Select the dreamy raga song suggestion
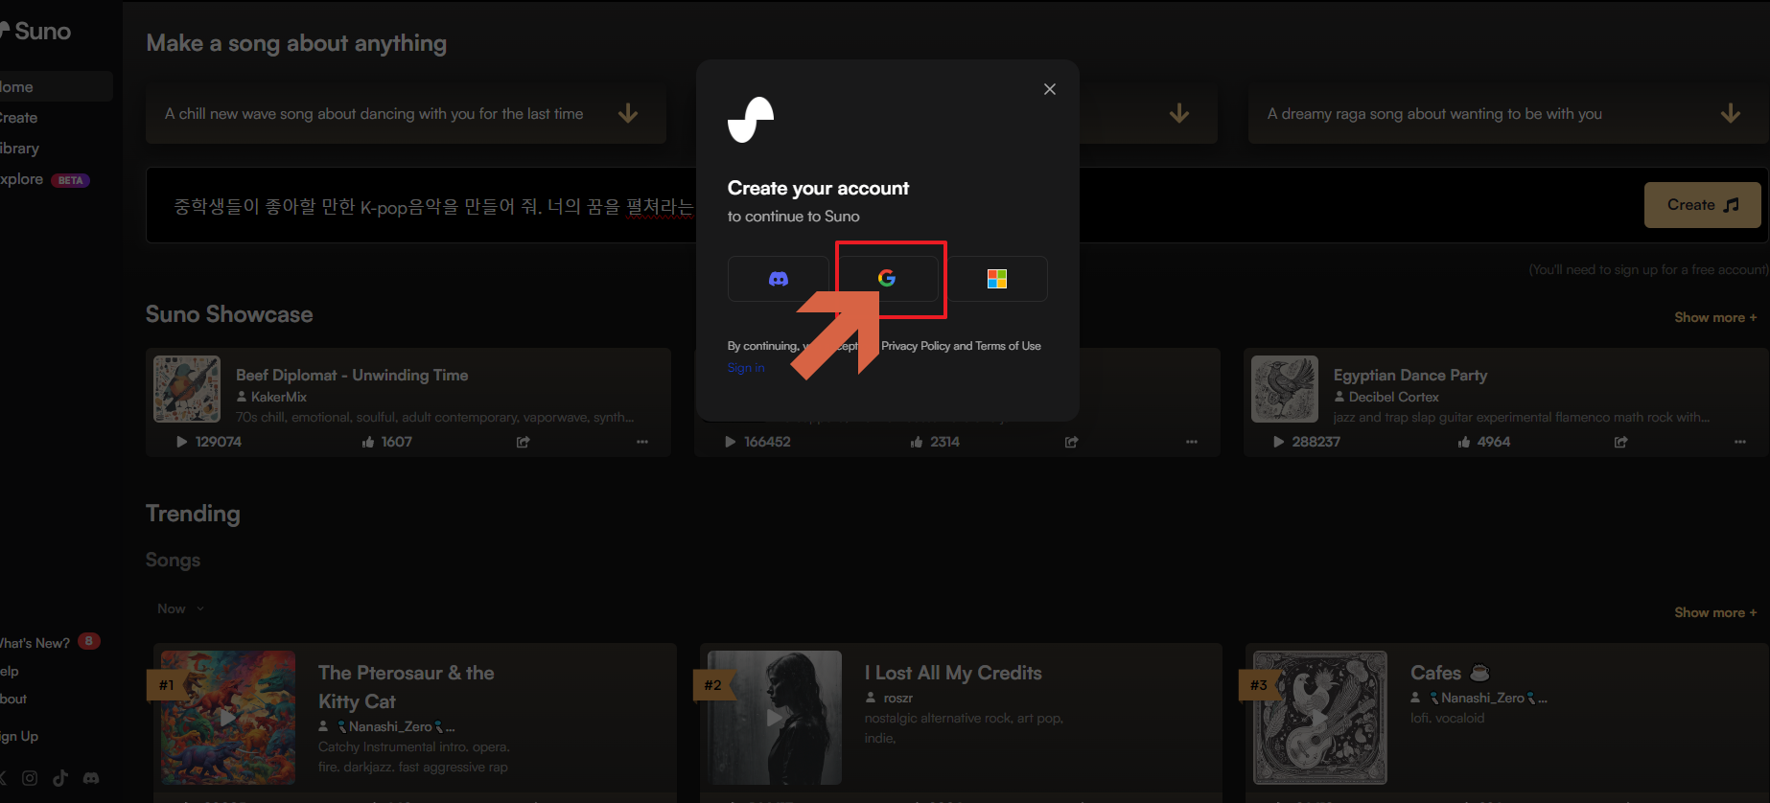Viewport: 1770px width, 803px height. point(1508,114)
